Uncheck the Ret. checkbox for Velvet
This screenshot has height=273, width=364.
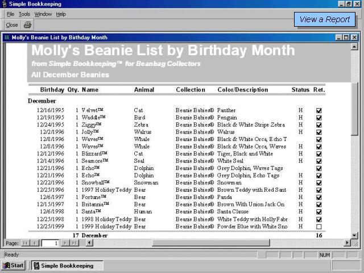tap(319, 110)
